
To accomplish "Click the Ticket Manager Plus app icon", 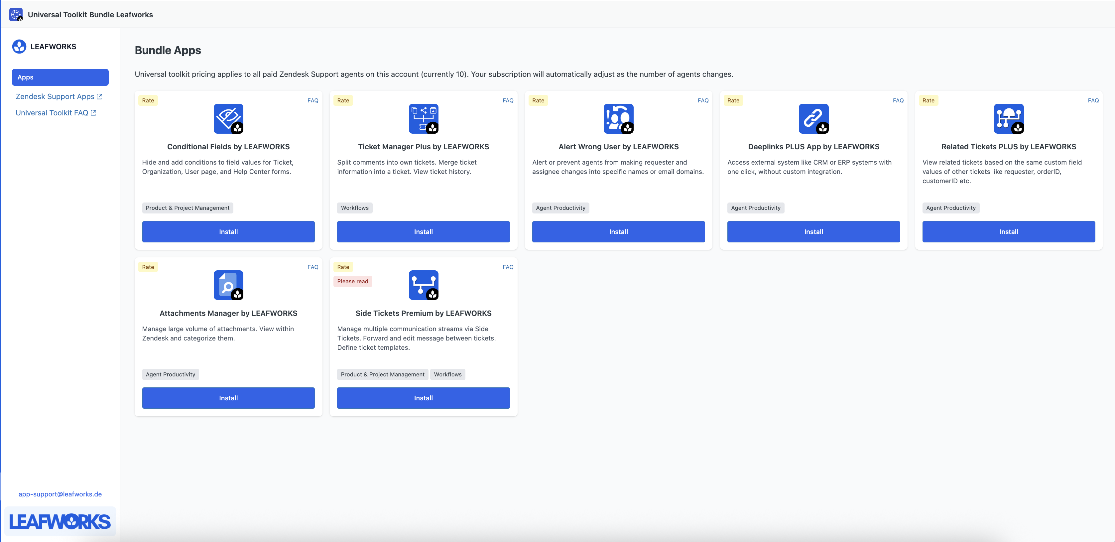I will click(423, 119).
